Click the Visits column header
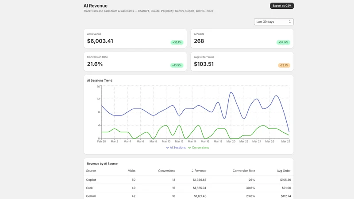This screenshot has width=354, height=199. (131, 171)
